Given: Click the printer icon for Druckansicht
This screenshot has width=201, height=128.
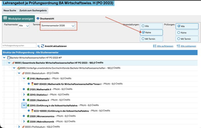Looking at the screenshot, I should [x=38, y=19].
